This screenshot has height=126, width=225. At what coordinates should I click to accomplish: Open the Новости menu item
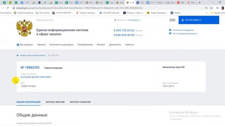coord(129,45)
